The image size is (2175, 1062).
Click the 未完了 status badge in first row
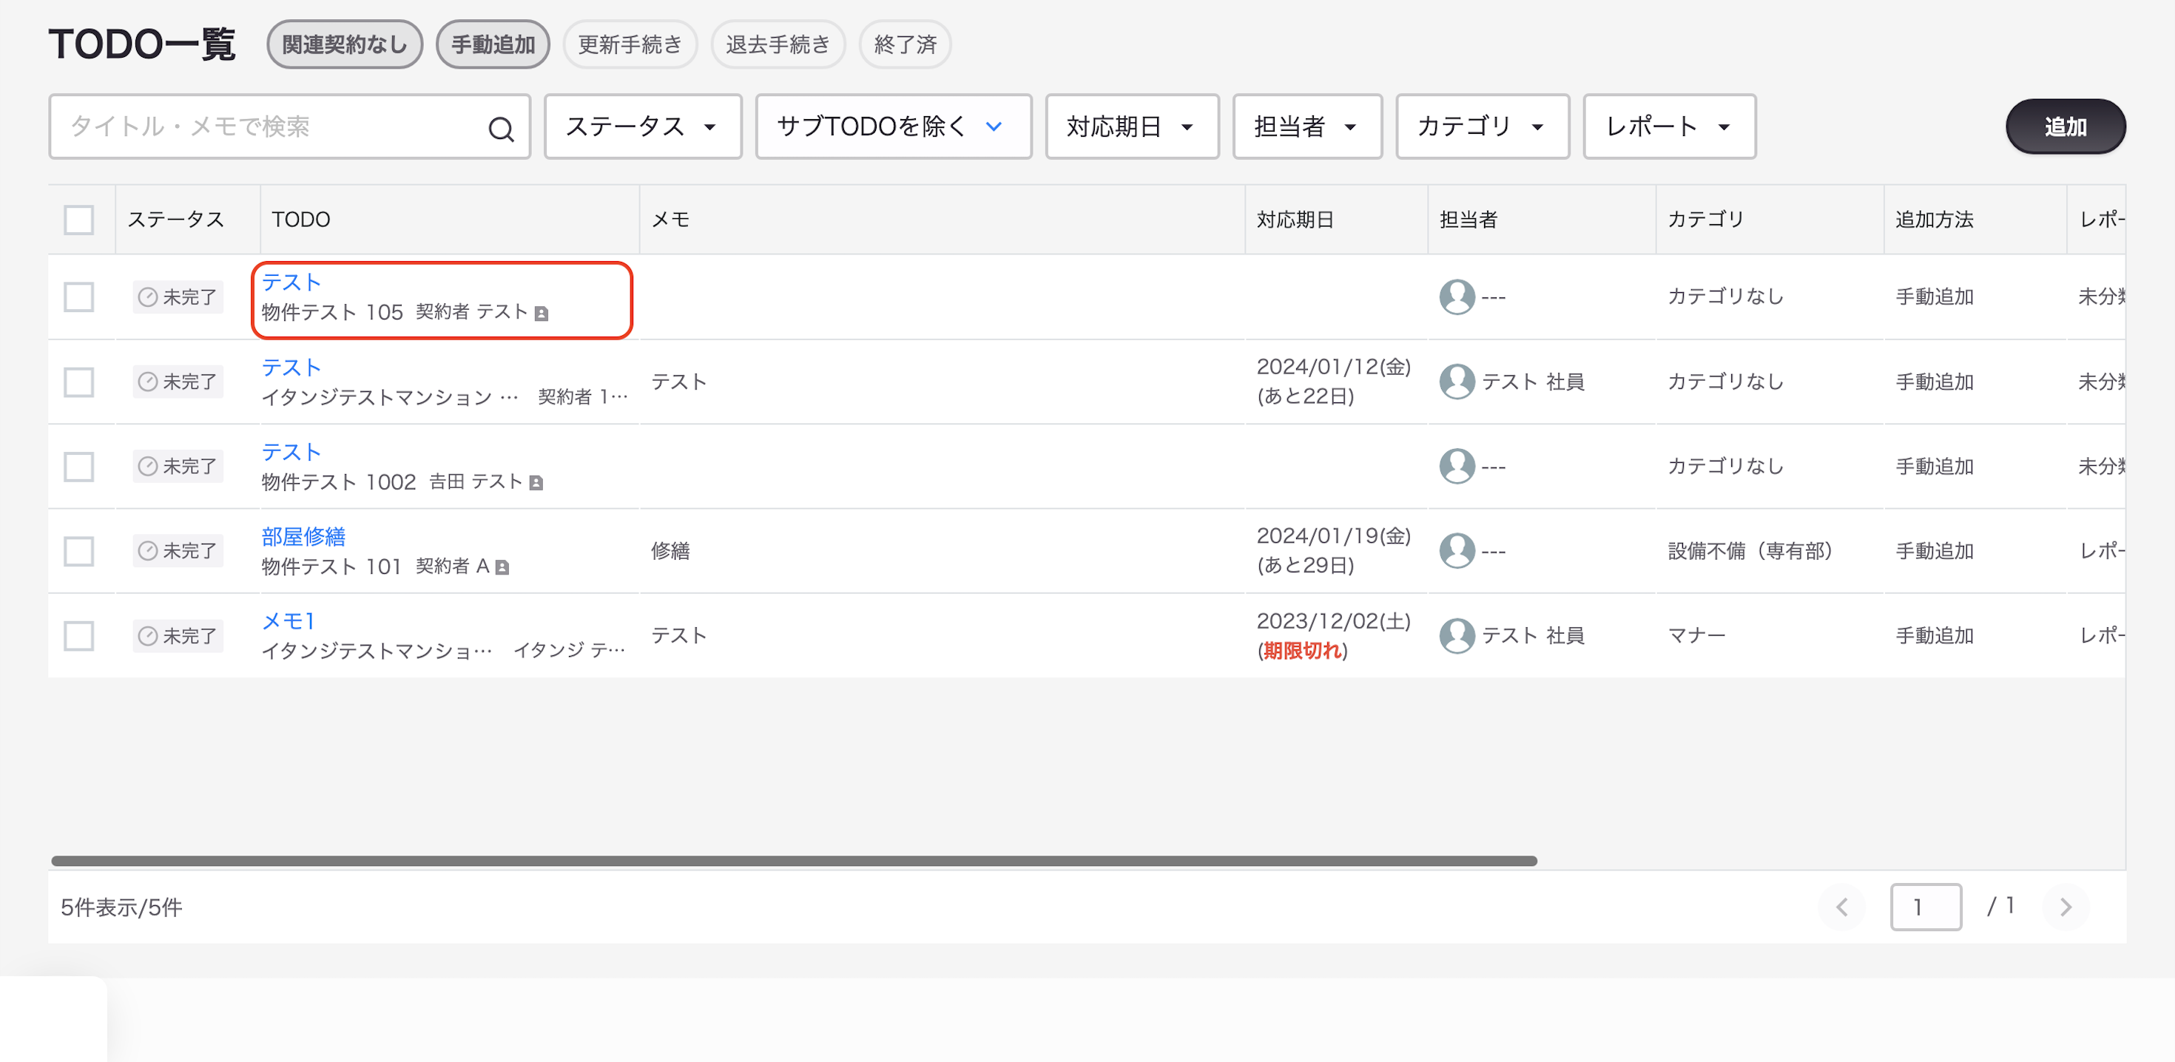click(x=178, y=297)
